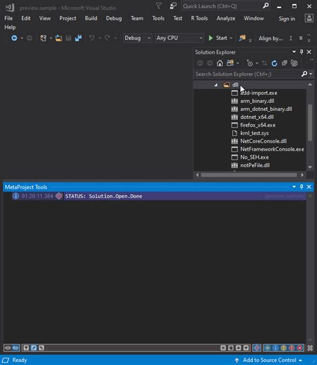Toggle the crossed-eye hide button in MetaProject toolbar
Screen dimensions: 317x365
click(x=15, y=348)
